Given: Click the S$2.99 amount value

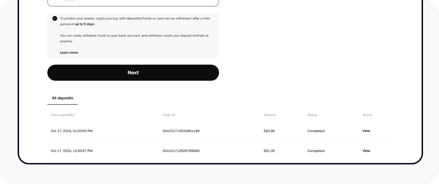Looking at the screenshot, I should point(269,131).
